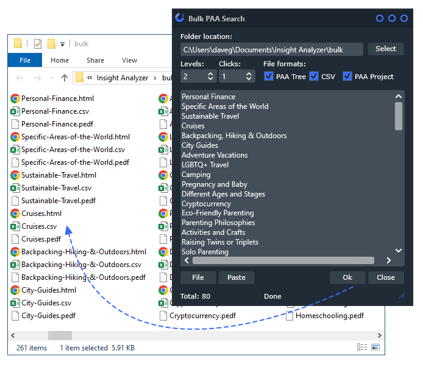
Task: Click the file icon of City-Guides.pedf
Action: coord(15,316)
